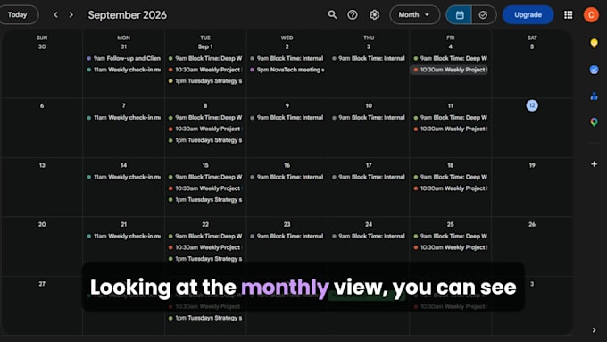Open 10:30am Weekly Project event on Sep 15
This screenshot has width=607, height=342.
point(205,188)
